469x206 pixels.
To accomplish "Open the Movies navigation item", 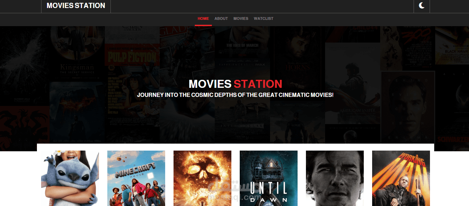I will [241, 18].
